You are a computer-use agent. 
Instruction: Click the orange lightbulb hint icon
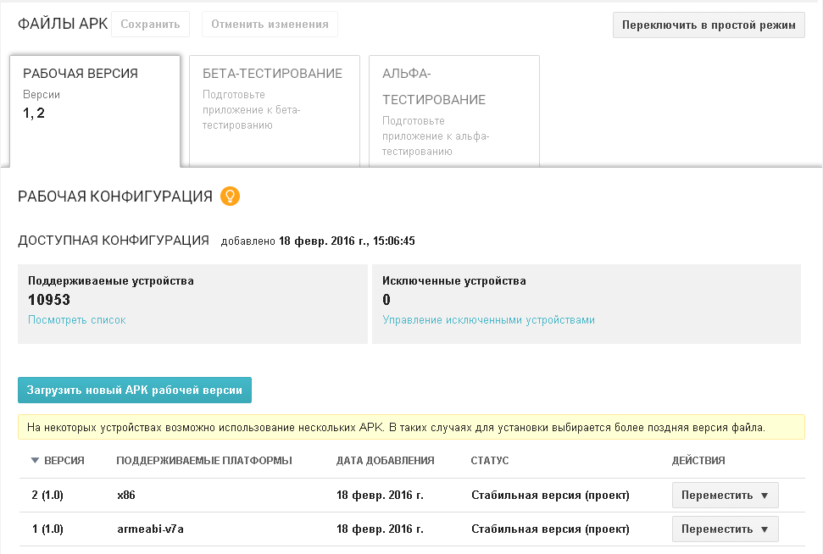click(x=230, y=197)
